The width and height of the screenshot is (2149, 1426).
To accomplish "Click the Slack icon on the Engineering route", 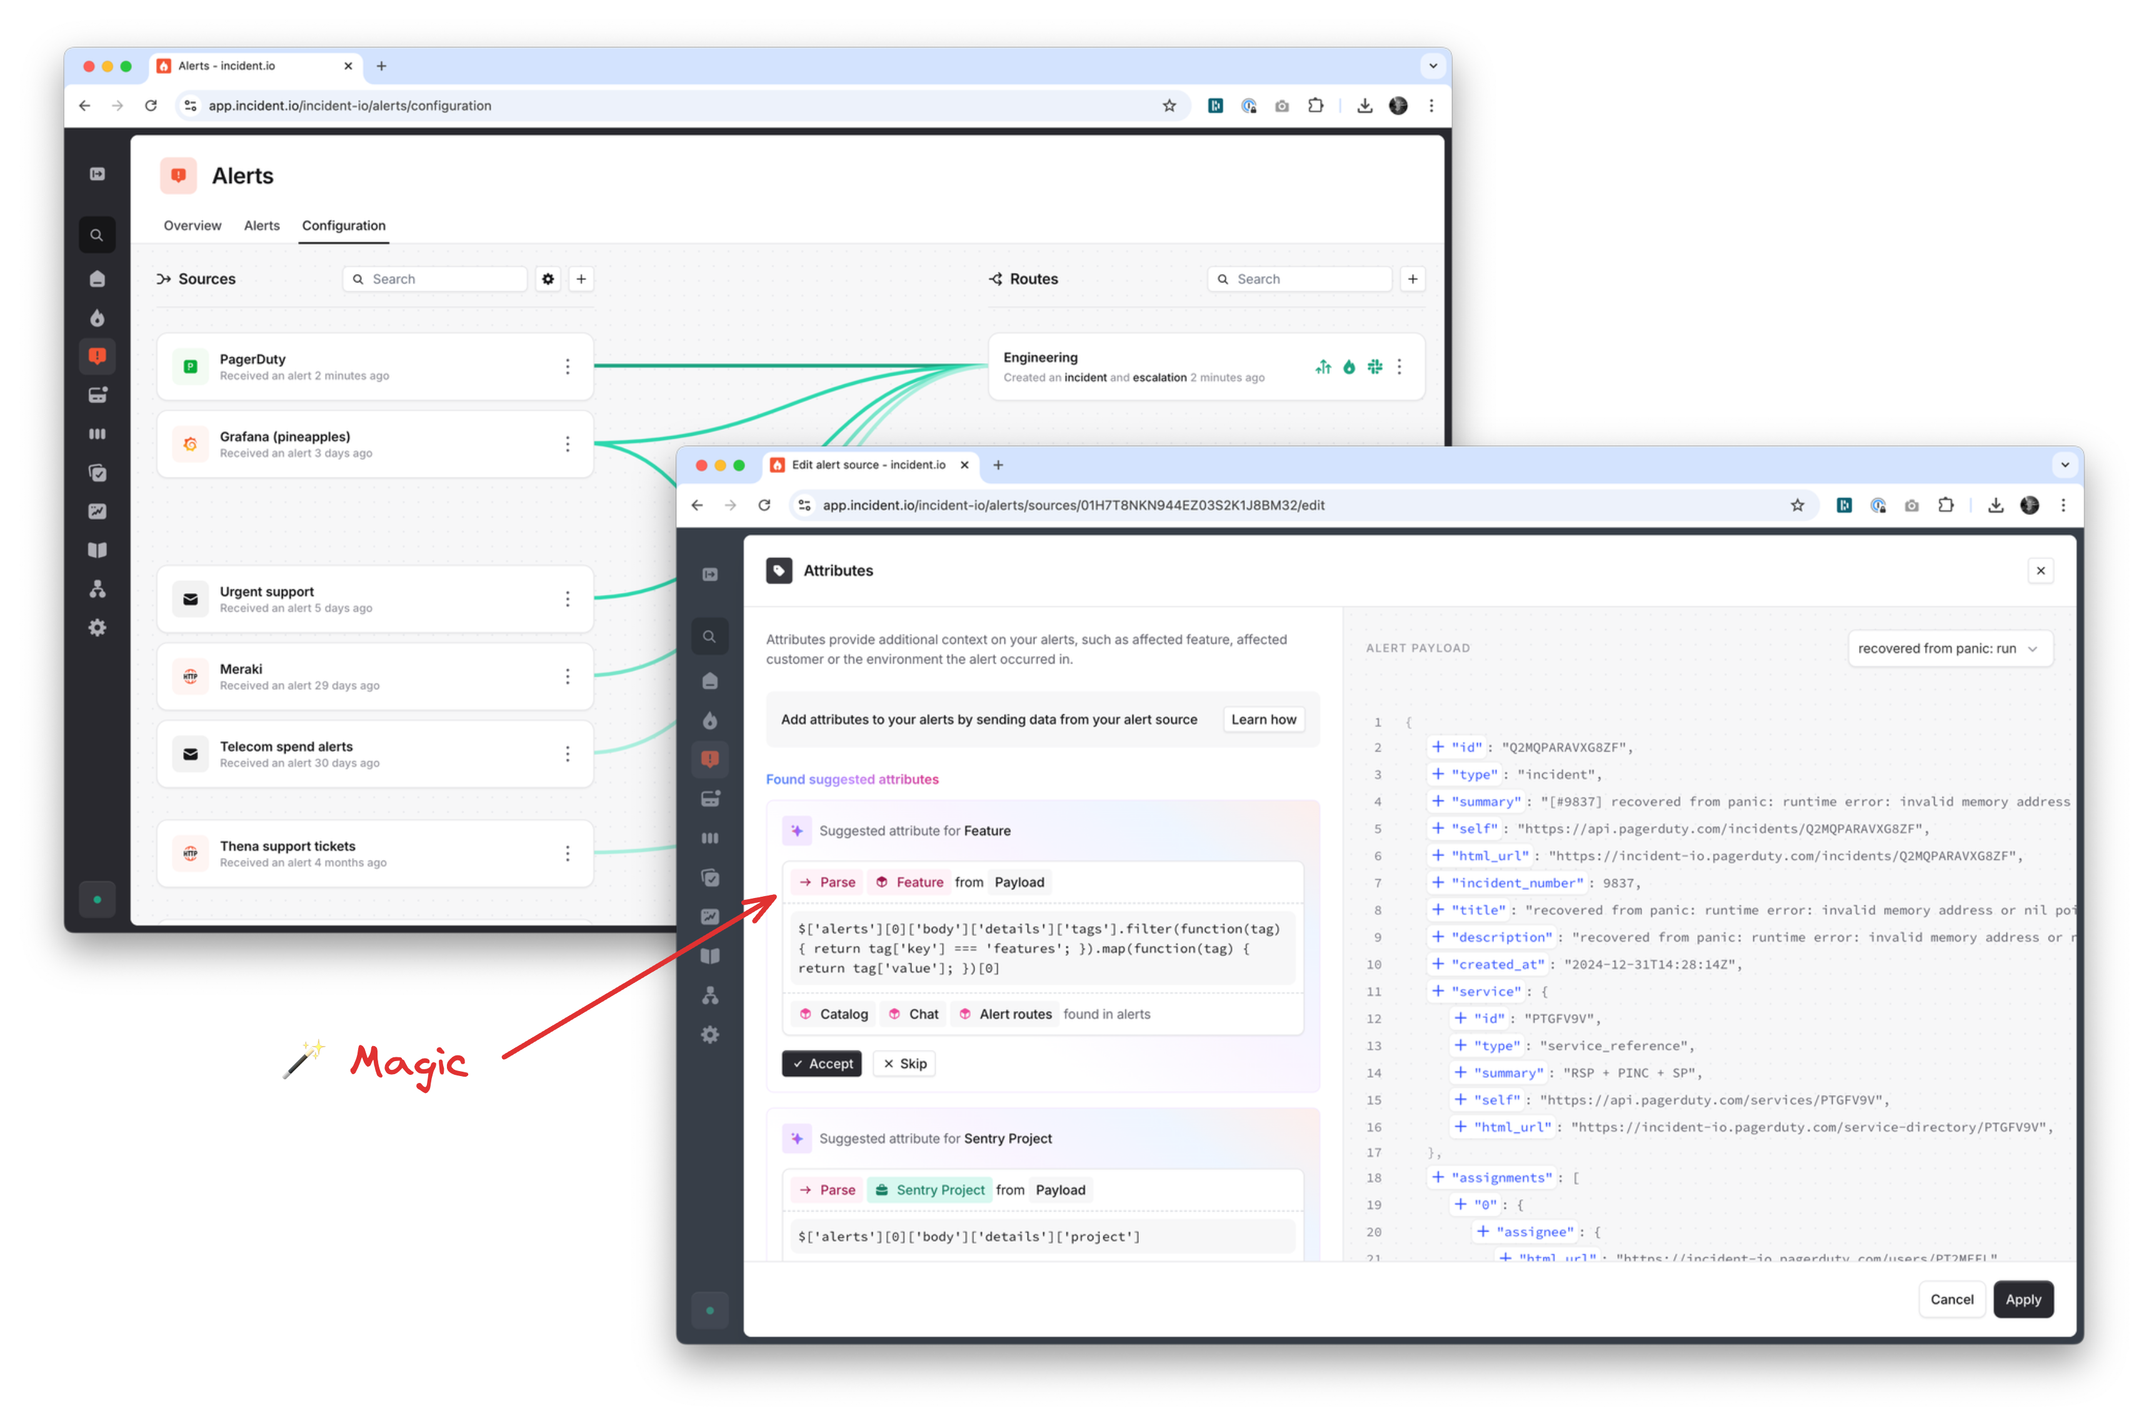I will click(1375, 367).
